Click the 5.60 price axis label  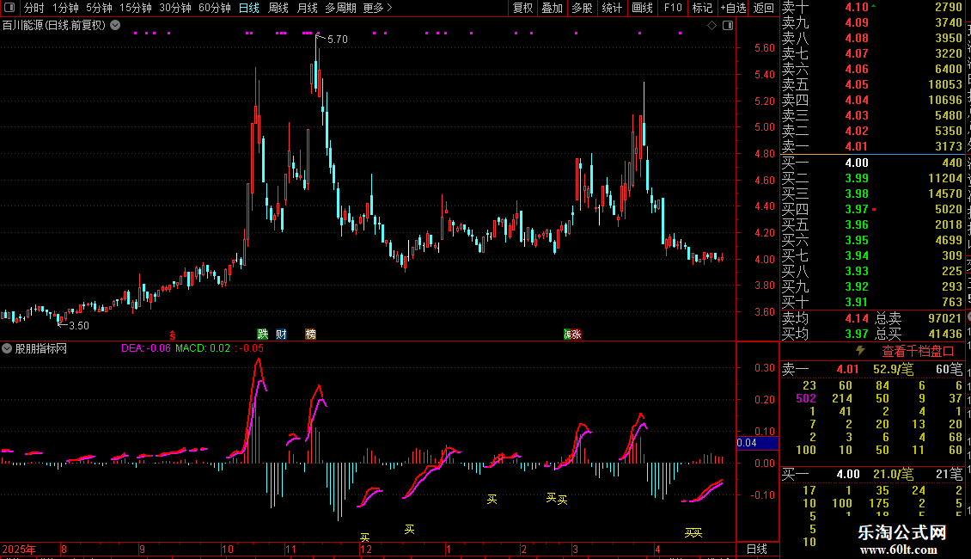pyautogui.click(x=765, y=47)
